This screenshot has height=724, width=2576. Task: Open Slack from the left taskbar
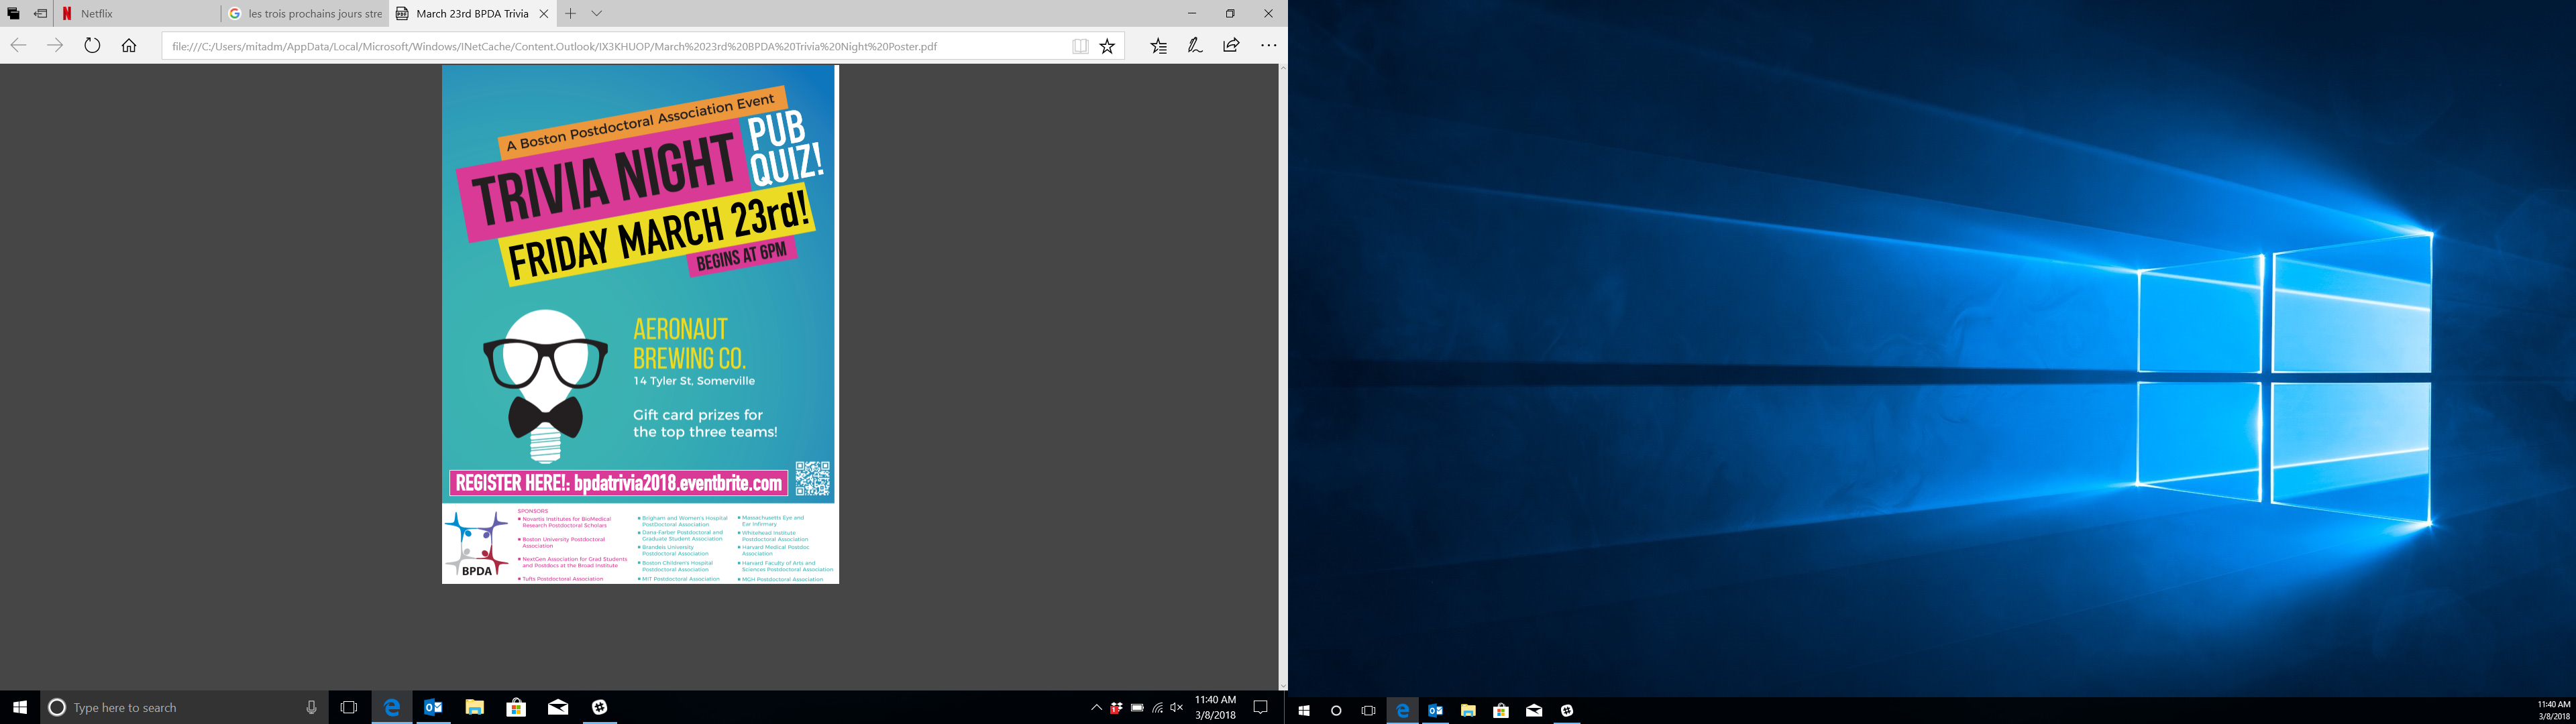point(599,707)
